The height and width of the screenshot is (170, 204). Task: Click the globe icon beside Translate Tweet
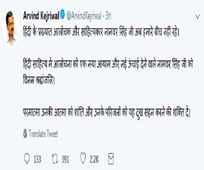[x=25, y=134]
